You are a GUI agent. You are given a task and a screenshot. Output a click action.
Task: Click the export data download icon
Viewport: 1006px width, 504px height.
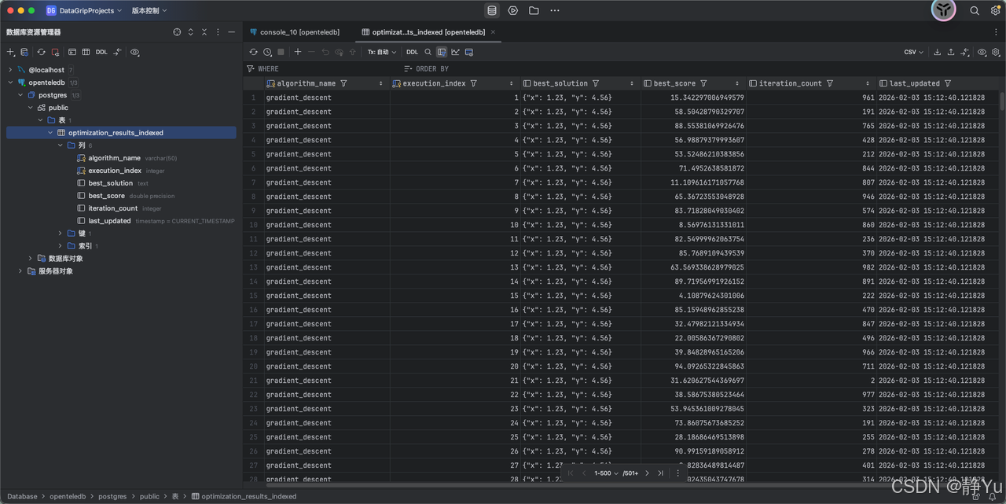coord(937,52)
